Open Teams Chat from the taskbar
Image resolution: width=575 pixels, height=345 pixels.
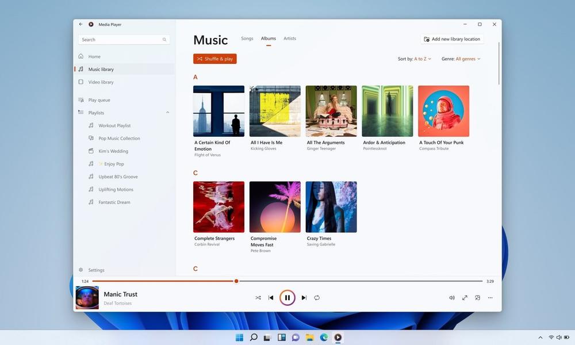pos(296,338)
